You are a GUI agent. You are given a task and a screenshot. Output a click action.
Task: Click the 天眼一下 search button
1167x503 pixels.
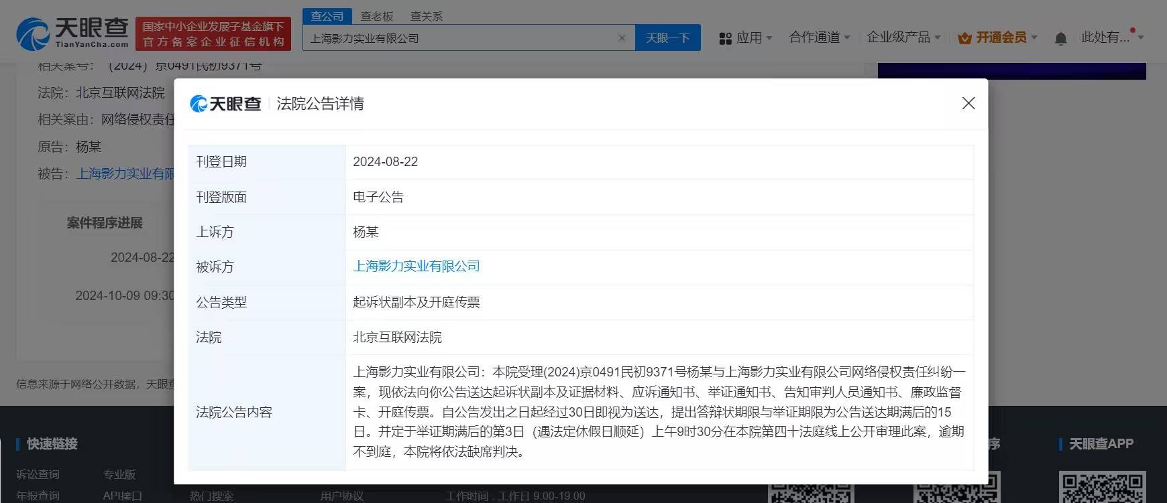(x=668, y=38)
